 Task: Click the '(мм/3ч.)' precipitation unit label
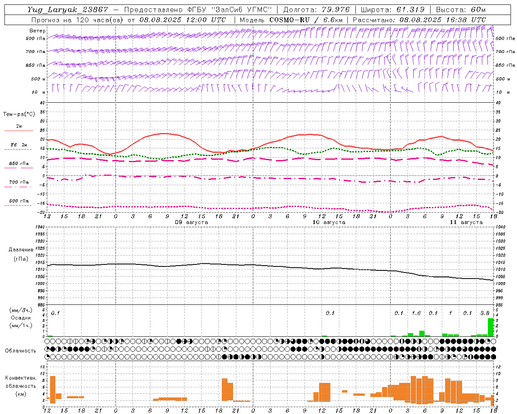(21, 310)
